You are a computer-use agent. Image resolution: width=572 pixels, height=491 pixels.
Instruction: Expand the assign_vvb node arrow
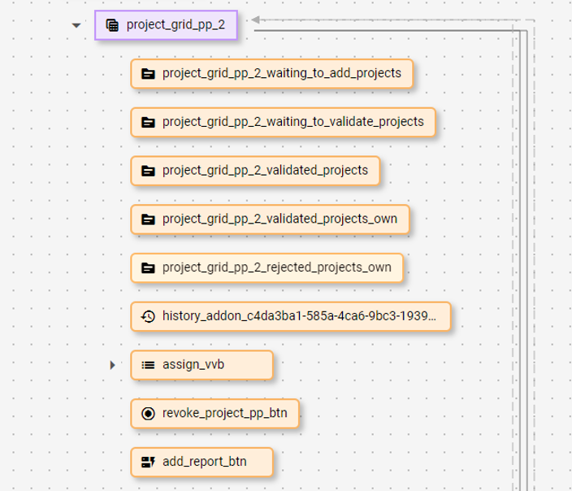click(x=113, y=365)
